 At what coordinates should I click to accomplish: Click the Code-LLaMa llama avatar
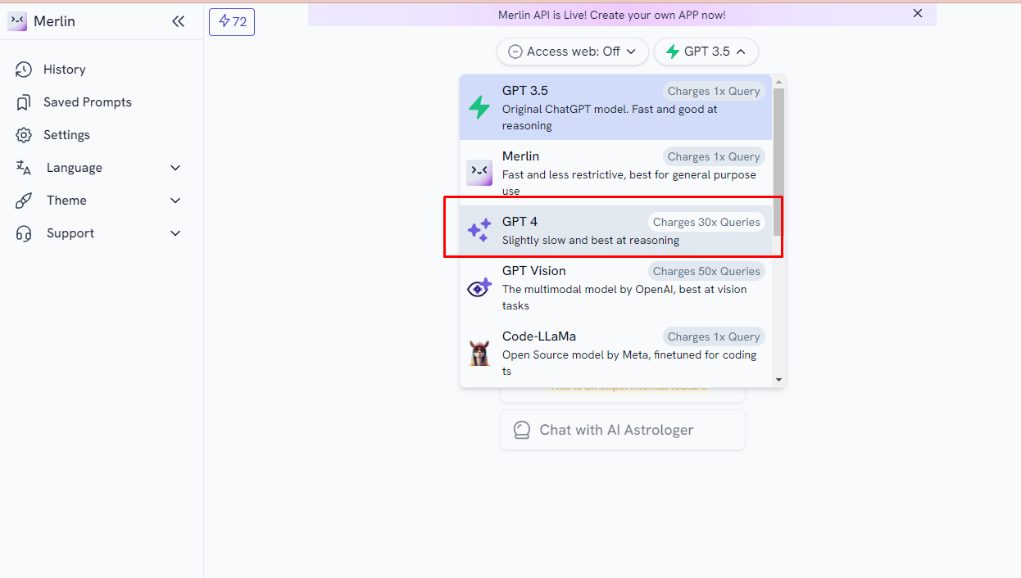tap(479, 353)
